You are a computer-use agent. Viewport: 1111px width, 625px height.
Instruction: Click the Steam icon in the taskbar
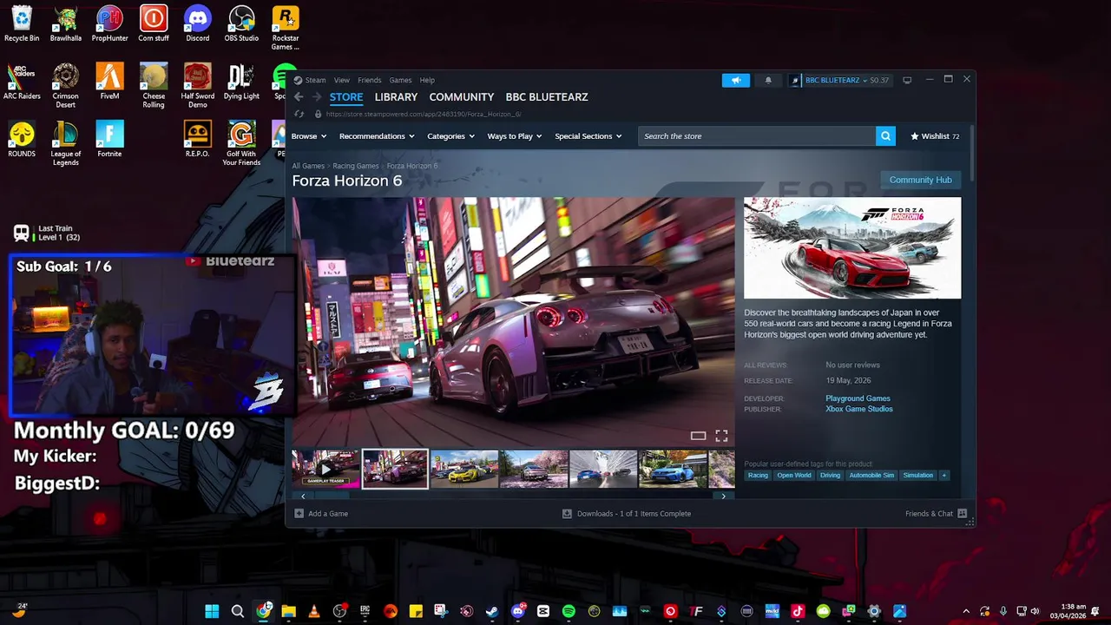(x=492, y=611)
